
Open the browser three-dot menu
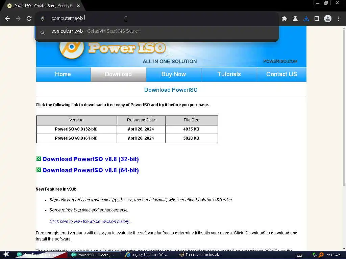pyautogui.click(x=339, y=19)
